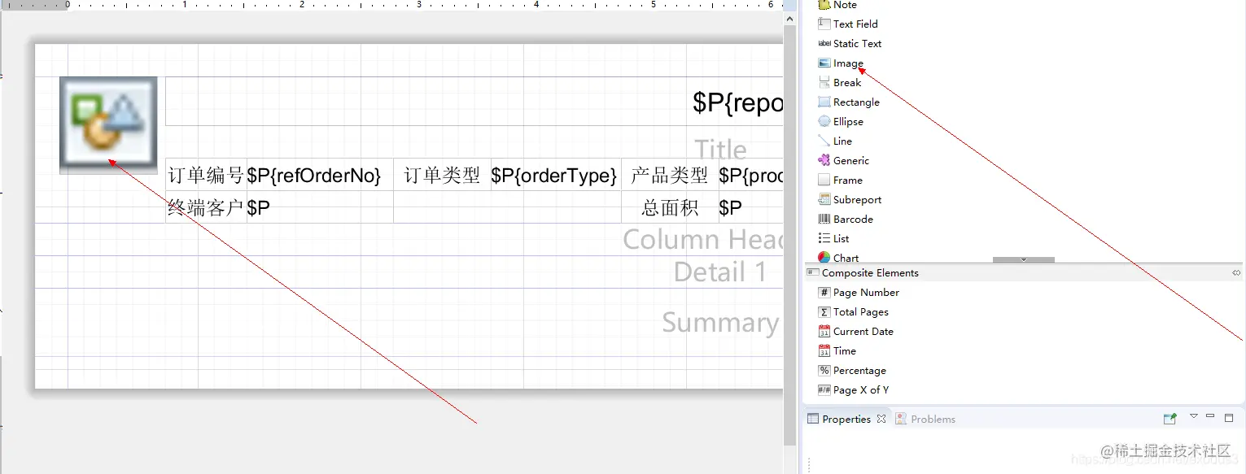Click the 总面积 static label
The height and width of the screenshot is (474, 1246).
[x=670, y=207]
